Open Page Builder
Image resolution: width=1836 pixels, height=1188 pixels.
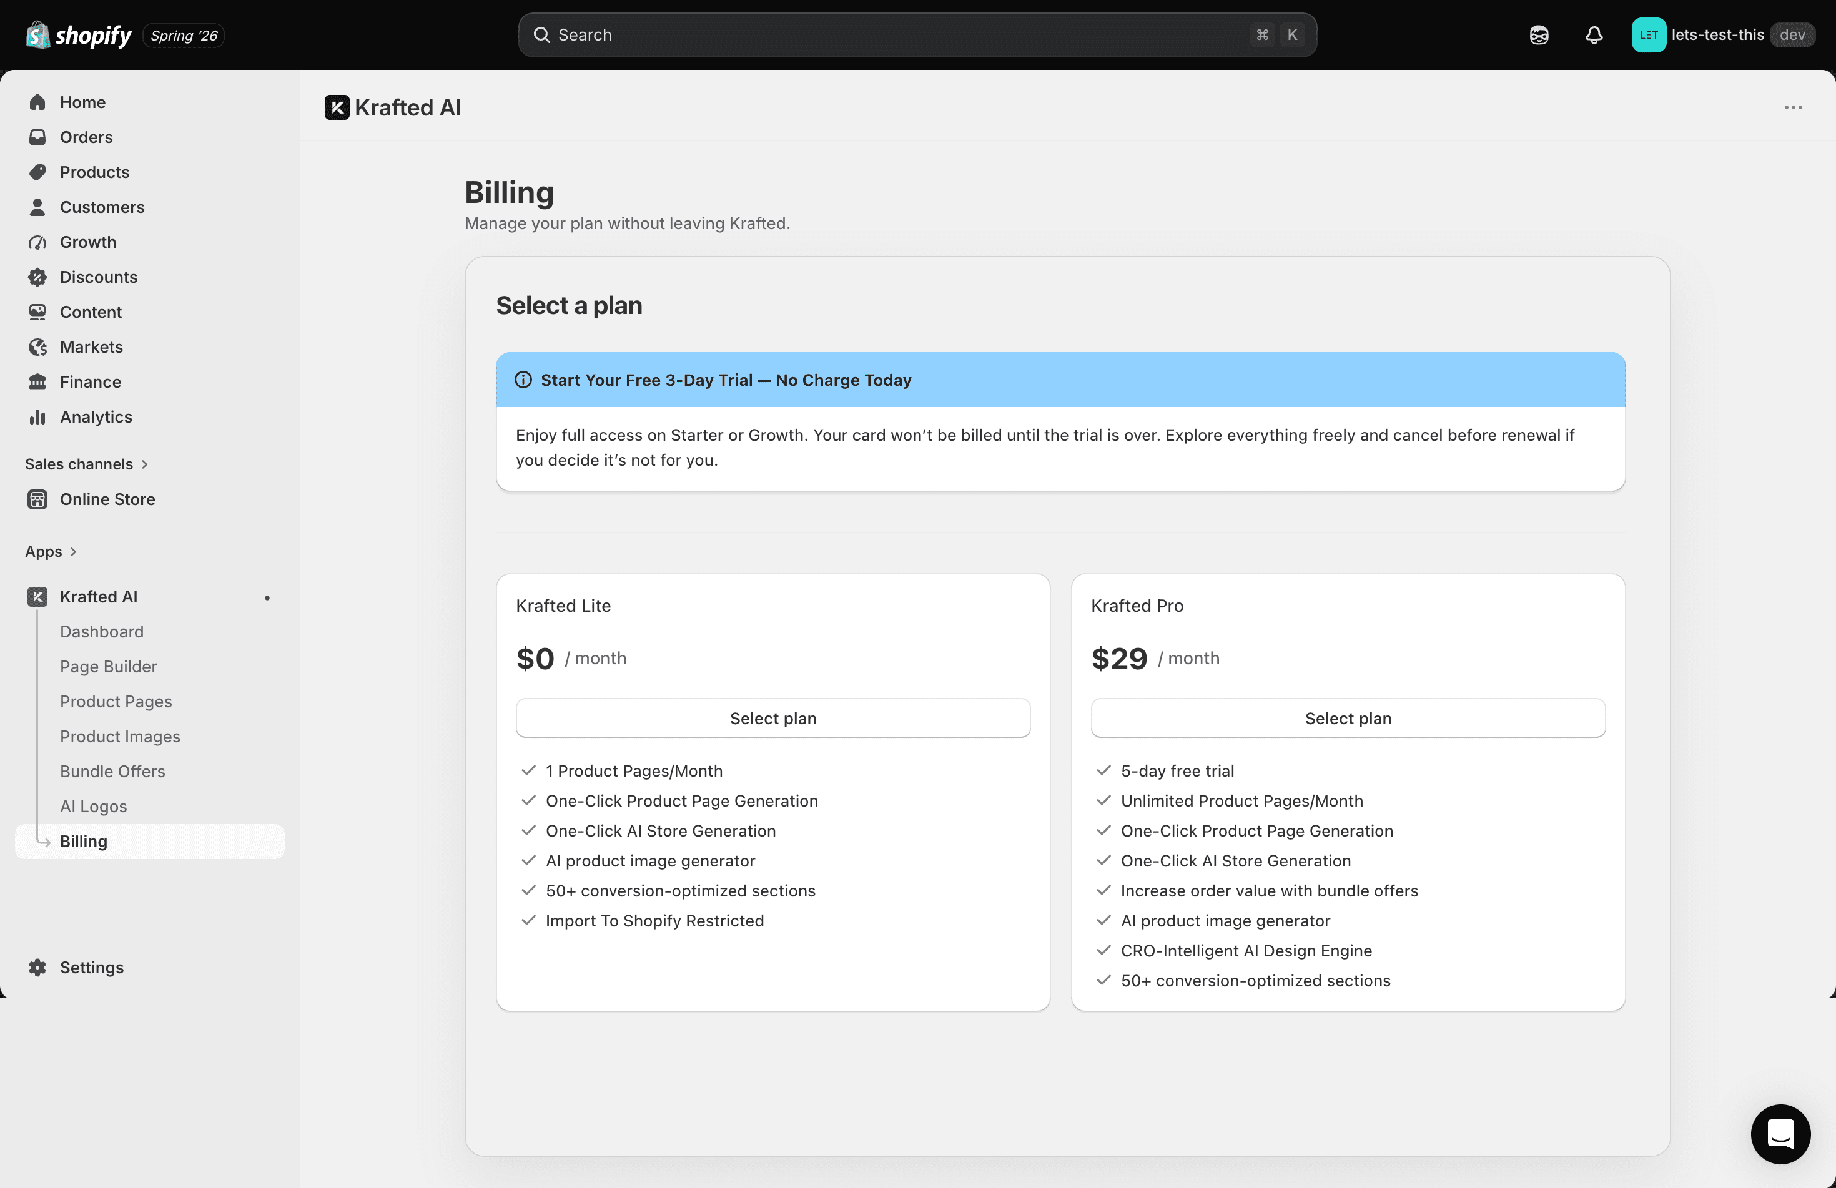(x=109, y=666)
